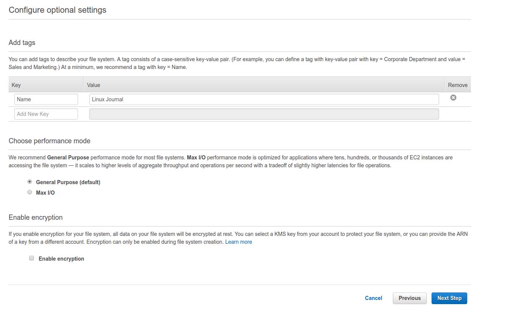
Task: Cancel the file system setup
Action: point(373,298)
